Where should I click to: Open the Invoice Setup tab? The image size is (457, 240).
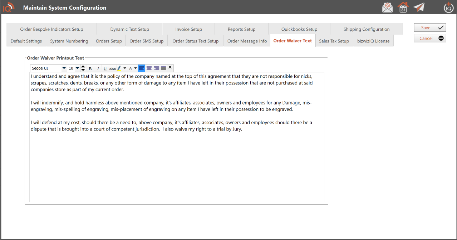(x=188, y=29)
